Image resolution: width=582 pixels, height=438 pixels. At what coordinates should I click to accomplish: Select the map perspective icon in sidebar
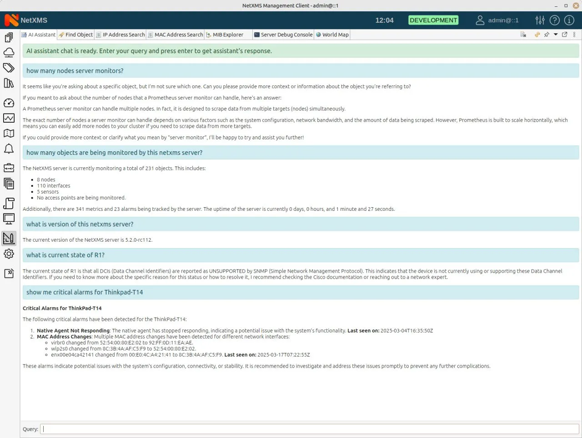point(9,133)
